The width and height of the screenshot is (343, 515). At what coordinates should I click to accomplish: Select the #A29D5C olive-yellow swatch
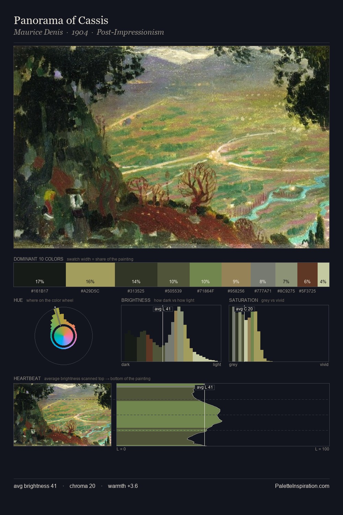tap(90, 275)
